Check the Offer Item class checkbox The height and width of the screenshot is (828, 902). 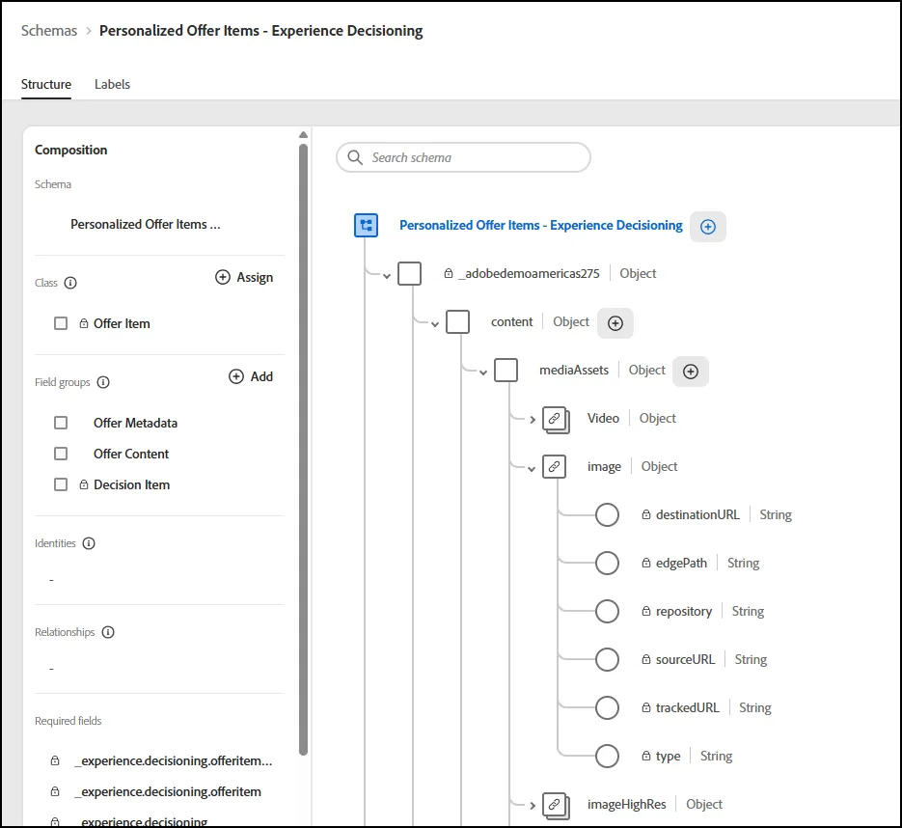[x=61, y=323]
